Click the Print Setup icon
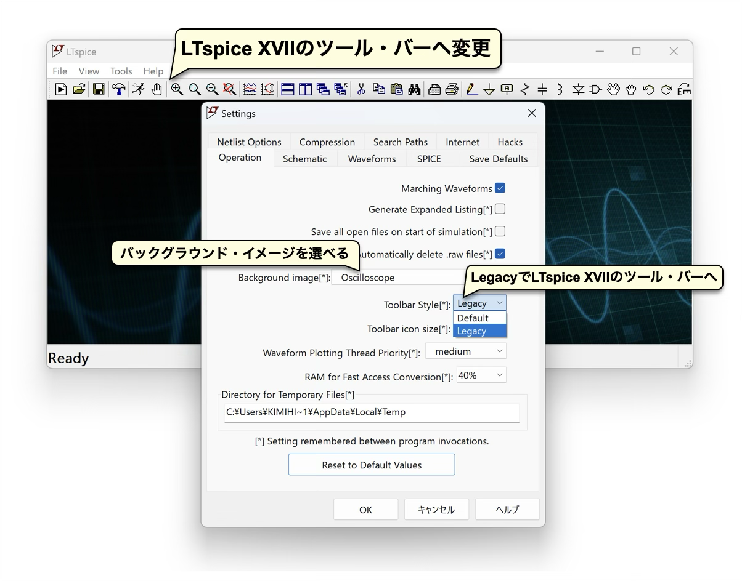Image resolution: width=742 pixels, height=581 pixels. coord(434,89)
